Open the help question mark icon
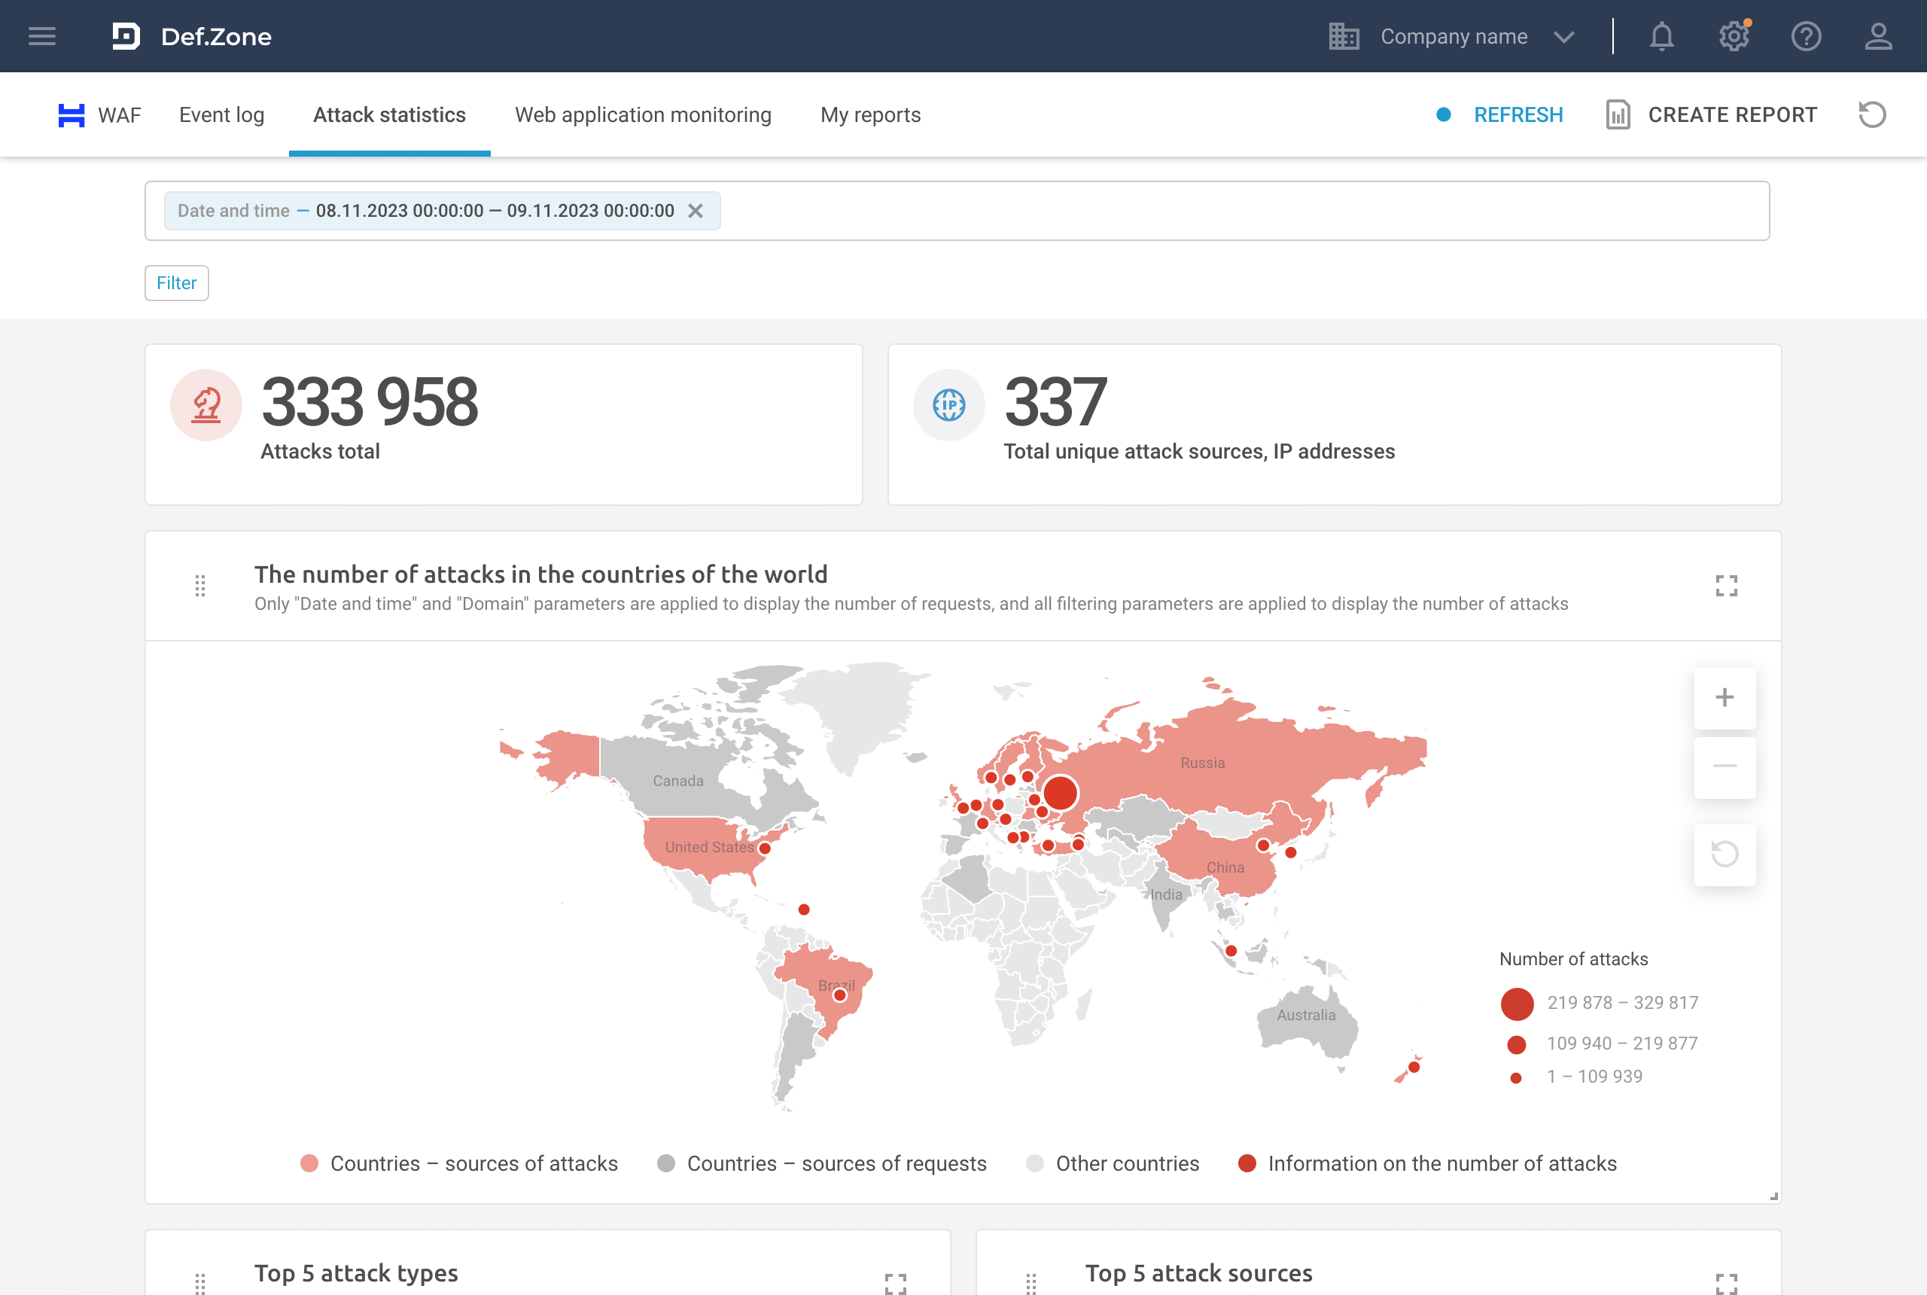 coord(1806,36)
